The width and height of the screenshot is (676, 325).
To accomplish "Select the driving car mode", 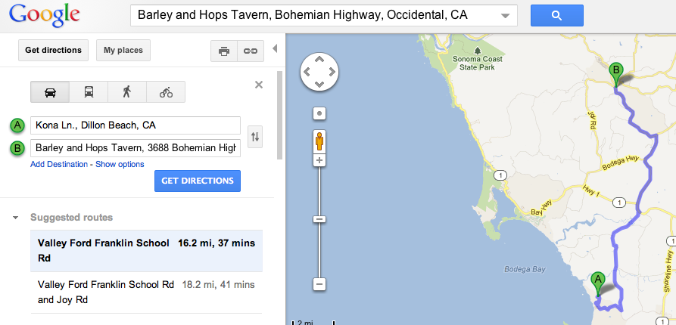I will (x=50, y=92).
